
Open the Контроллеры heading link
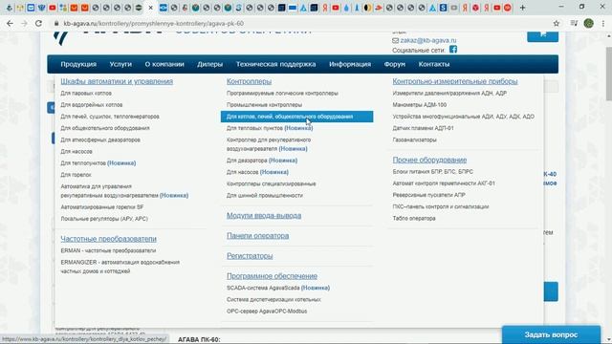coord(249,81)
